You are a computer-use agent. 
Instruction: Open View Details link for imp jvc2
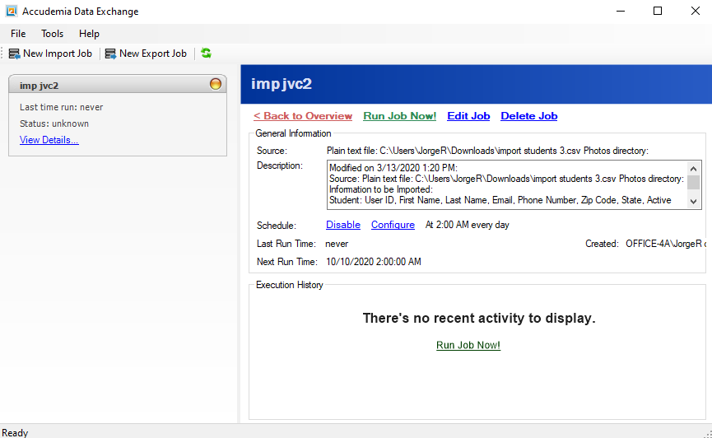click(x=49, y=140)
